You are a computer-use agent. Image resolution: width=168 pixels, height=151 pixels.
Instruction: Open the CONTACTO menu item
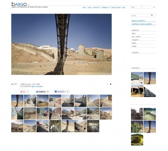(x=96, y=7)
